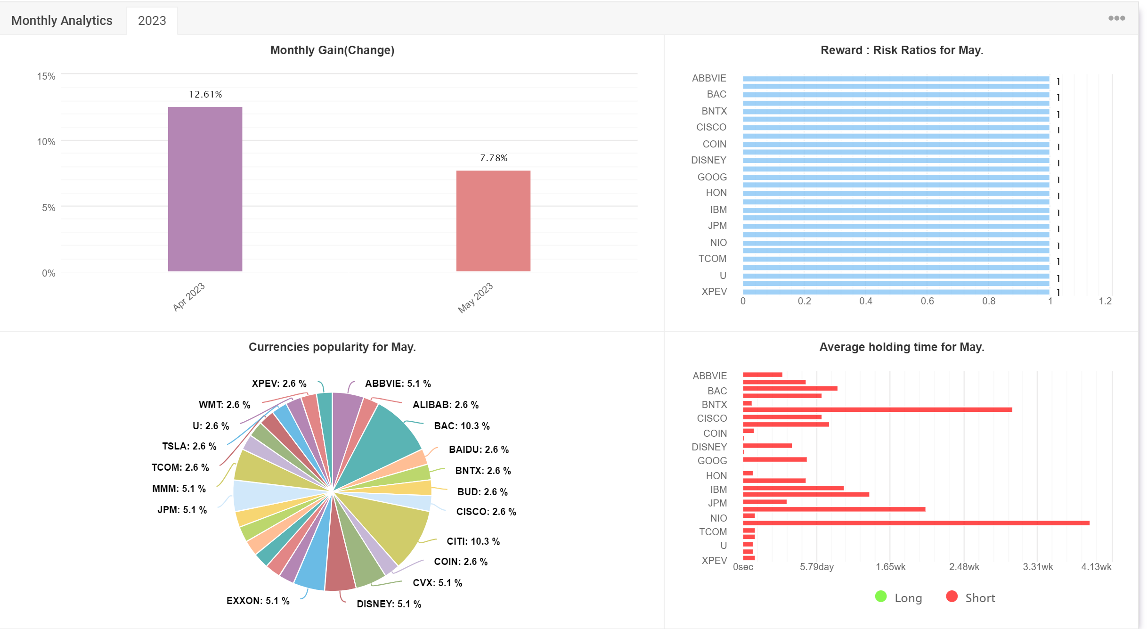Viewport: 1147px width, 629px height.
Task: Click the Monthly Analytics tab label
Action: coord(62,21)
